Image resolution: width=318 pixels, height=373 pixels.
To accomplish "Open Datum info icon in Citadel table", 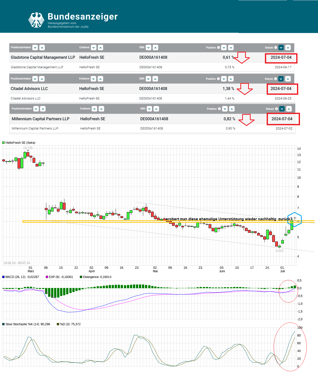I will point(275,79).
